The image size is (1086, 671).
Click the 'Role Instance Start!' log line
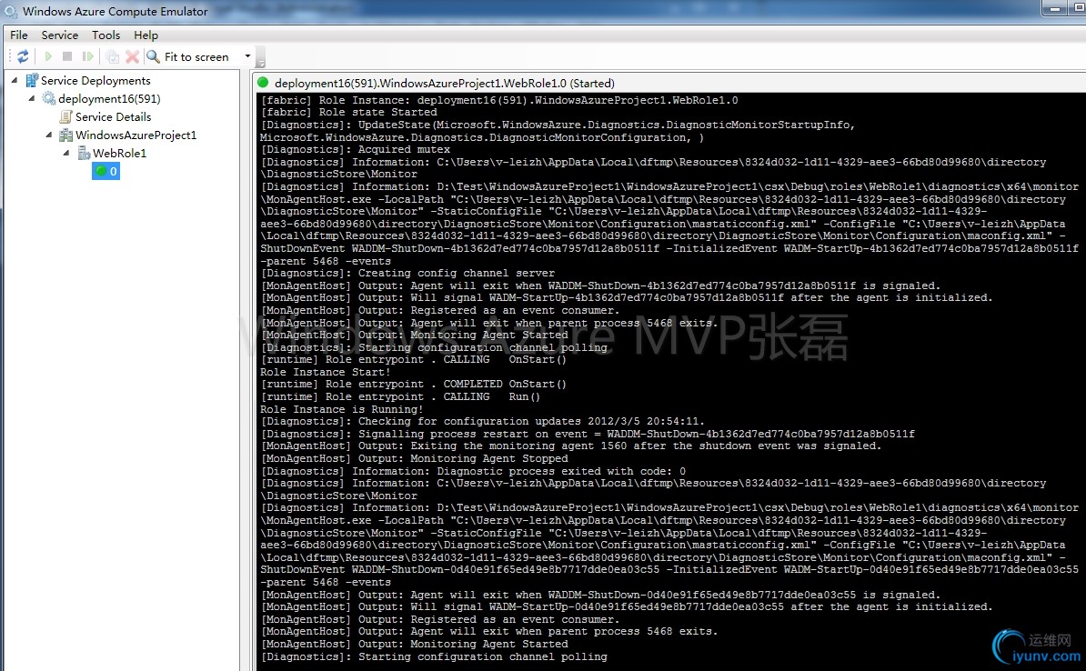pyautogui.click(x=326, y=373)
